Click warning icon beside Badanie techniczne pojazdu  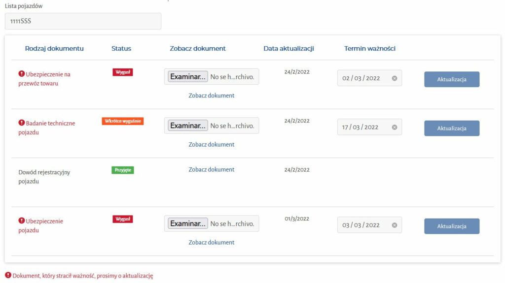tap(22, 123)
